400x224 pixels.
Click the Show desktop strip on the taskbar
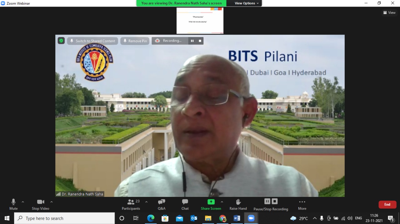(399, 218)
